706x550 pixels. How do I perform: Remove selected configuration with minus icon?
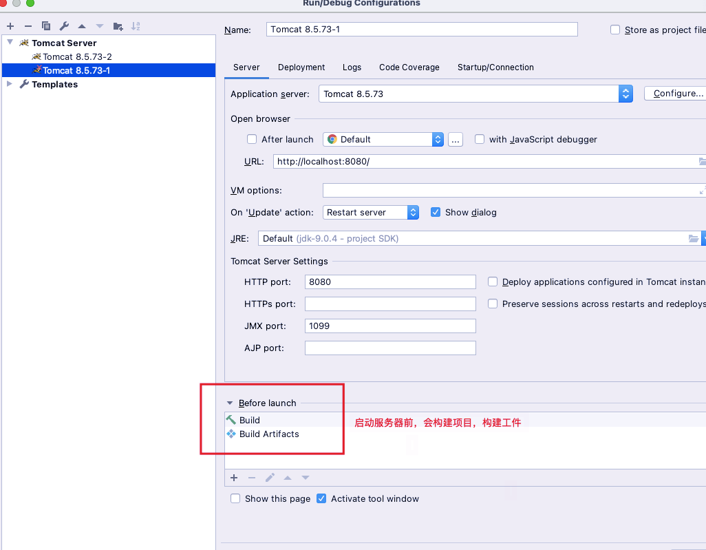coord(28,27)
